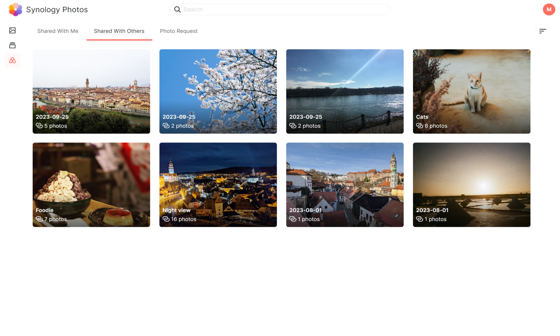Click the Synology Photos logo icon
560x336 pixels.
click(x=16, y=10)
